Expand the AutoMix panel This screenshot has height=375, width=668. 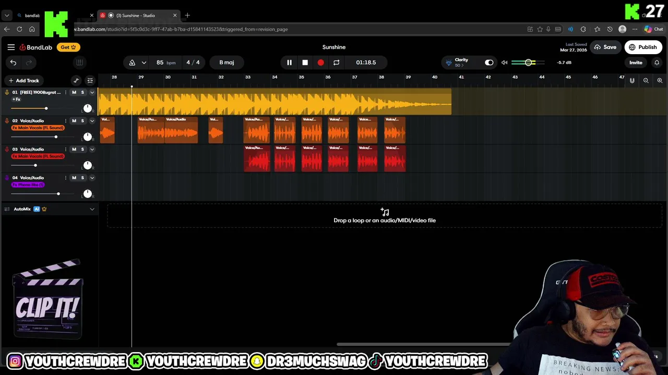(92, 209)
